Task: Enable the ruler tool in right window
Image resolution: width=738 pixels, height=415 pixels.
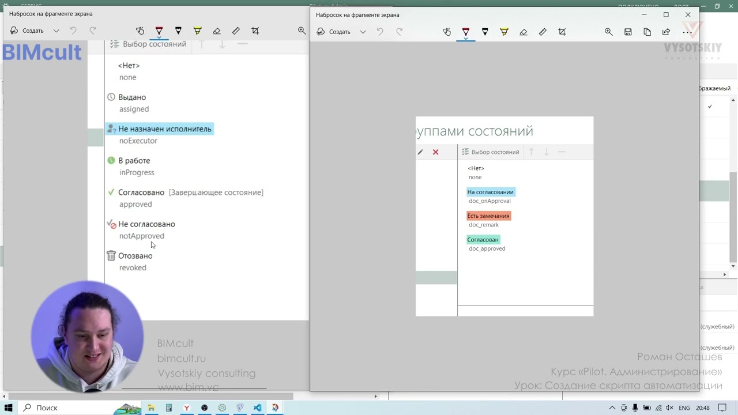Action: click(543, 32)
